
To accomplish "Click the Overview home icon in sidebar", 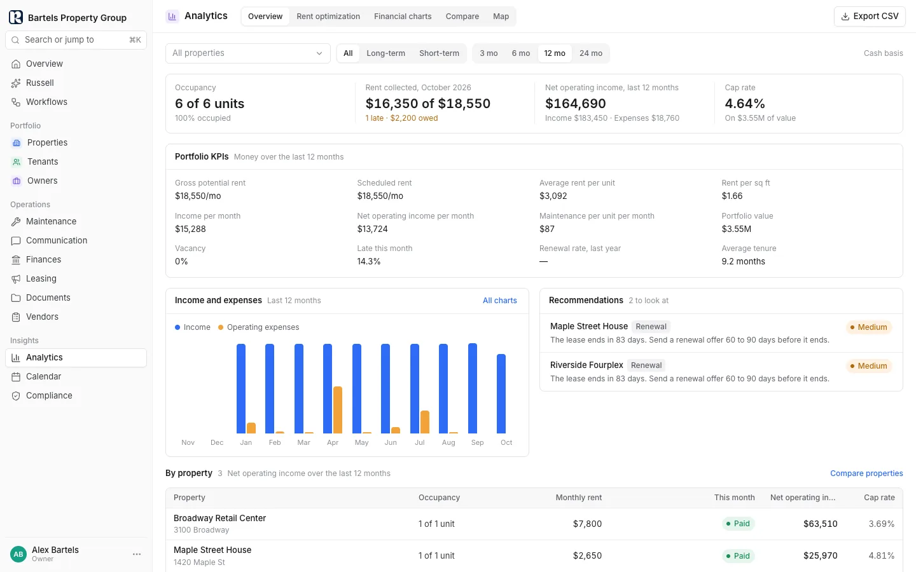I will coord(16,64).
